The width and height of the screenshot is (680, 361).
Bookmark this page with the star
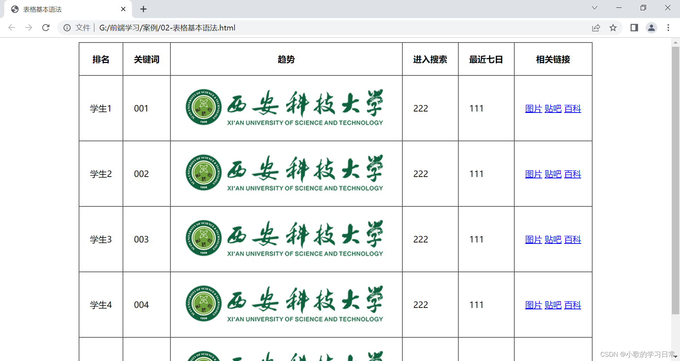click(x=613, y=28)
